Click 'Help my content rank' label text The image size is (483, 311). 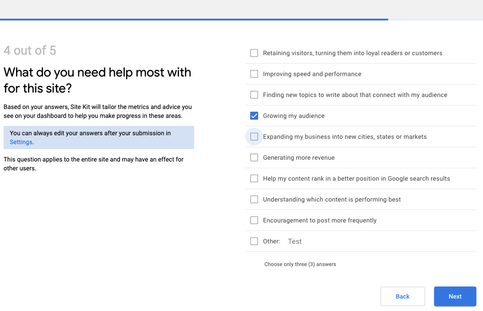[x=356, y=178]
